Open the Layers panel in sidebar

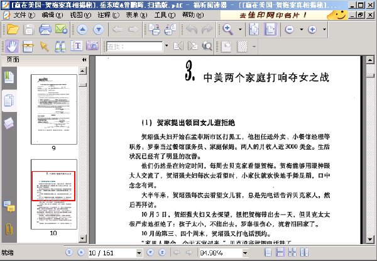point(9,123)
